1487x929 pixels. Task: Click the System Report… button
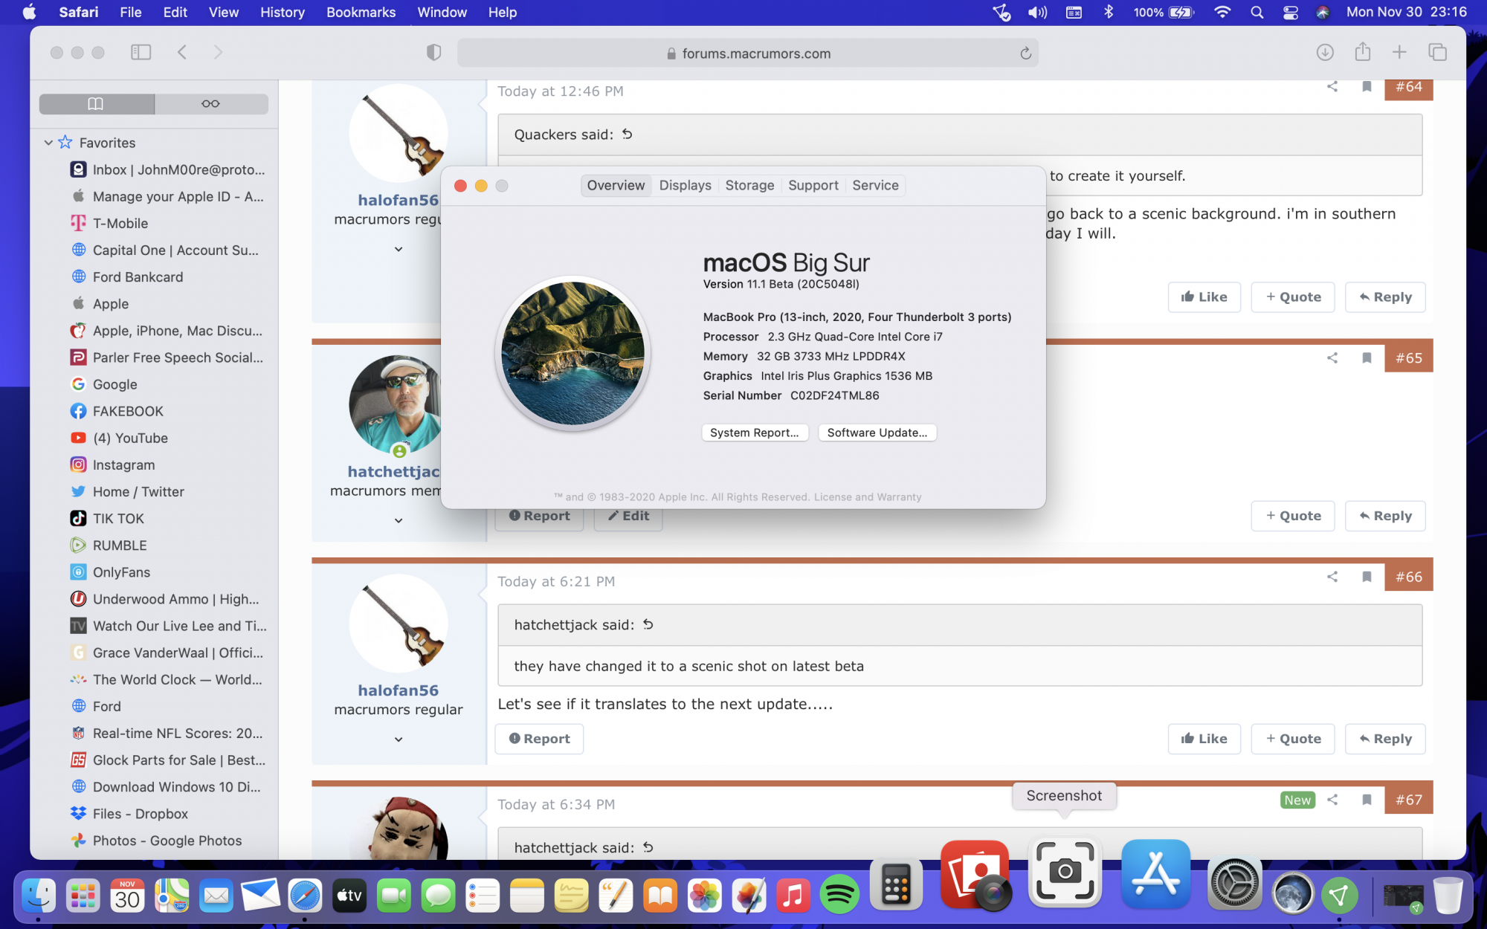(754, 433)
